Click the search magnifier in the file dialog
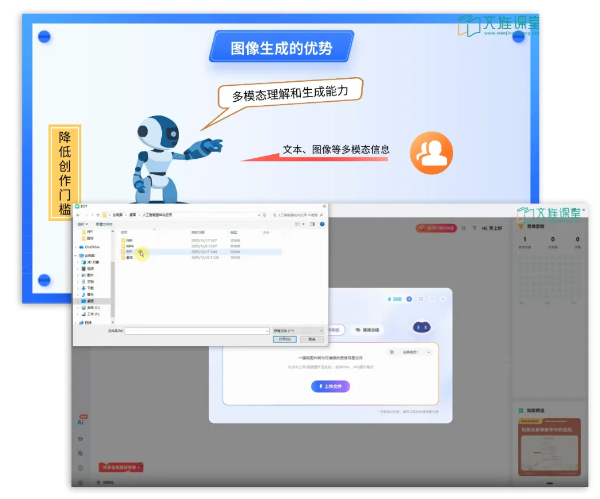The image size is (600, 499). (321, 215)
